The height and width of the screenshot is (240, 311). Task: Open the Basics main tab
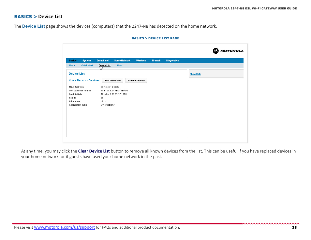(x=73, y=60)
